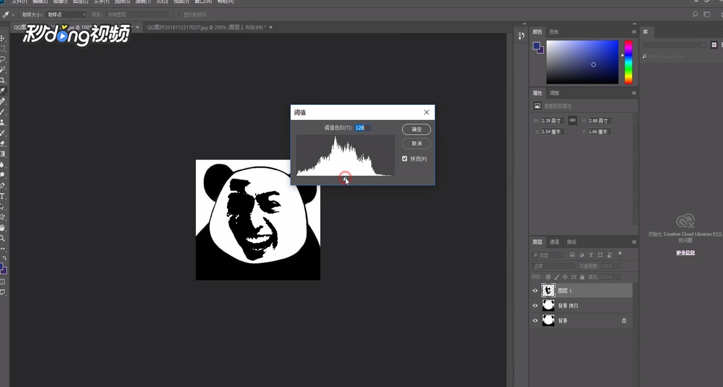Viewport: 723px width, 387px height.
Task: Open the Properties panel options menu
Action: click(x=634, y=93)
